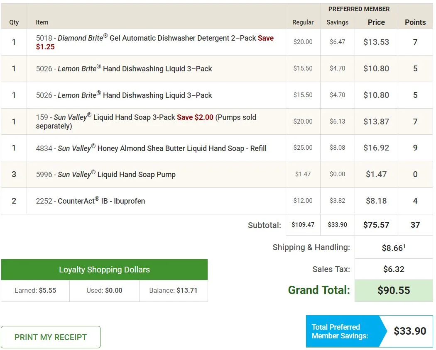
Task: Click the 9 points for Honey Almond refill
Action: (x=415, y=148)
